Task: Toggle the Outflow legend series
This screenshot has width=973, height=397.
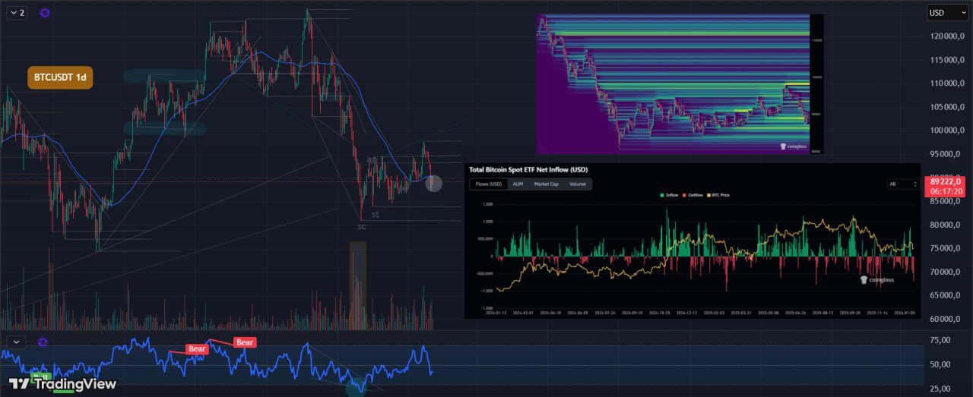Action: (x=694, y=195)
